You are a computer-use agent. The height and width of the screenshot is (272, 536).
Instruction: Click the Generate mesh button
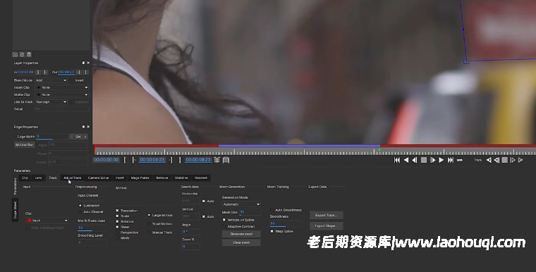click(x=241, y=234)
